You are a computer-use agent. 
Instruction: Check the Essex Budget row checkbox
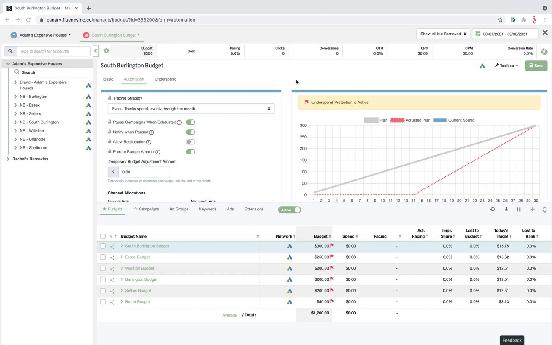point(103,257)
